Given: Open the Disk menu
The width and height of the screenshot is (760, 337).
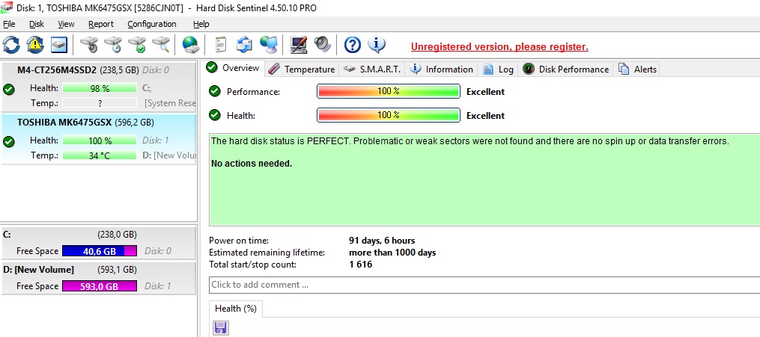Looking at the screenshot, I should point(37,24).
